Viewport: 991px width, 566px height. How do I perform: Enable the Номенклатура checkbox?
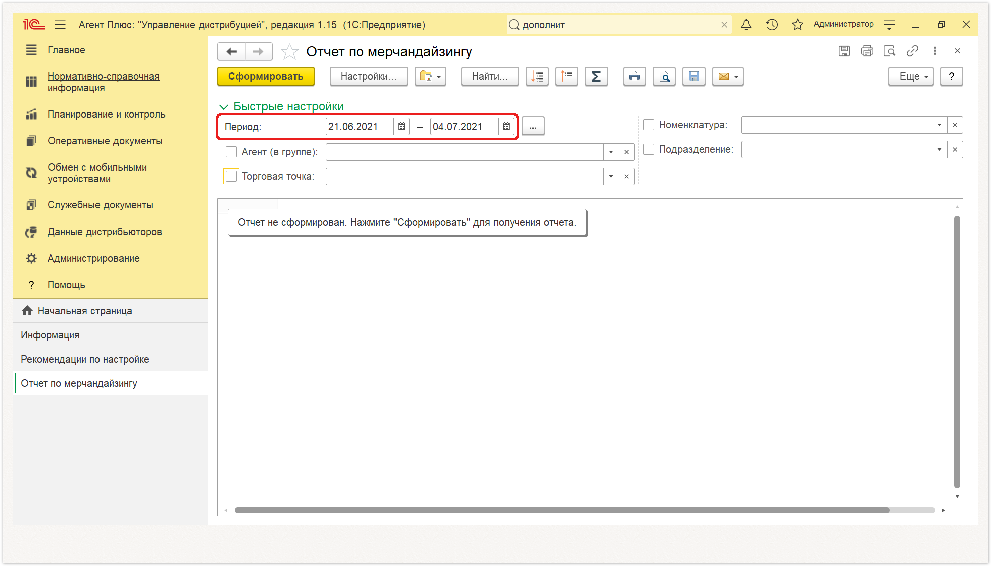tap(649, 125)
